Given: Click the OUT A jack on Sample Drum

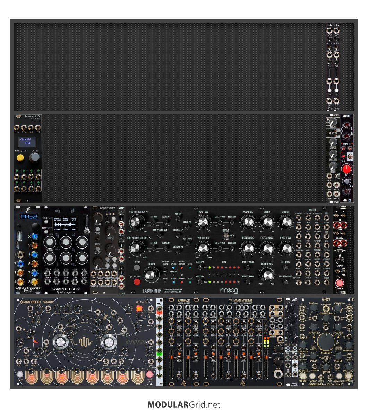Looking at the screenshot, I should point(84,274).
